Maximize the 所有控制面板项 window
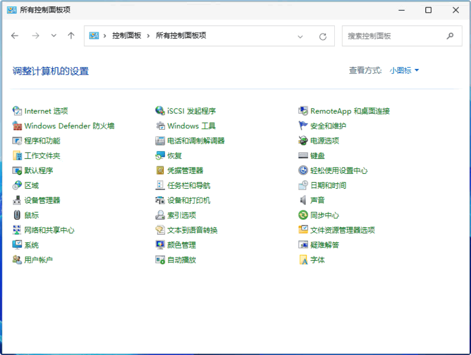Viewport: 471px width, 355px height. (x=428, y=10)
